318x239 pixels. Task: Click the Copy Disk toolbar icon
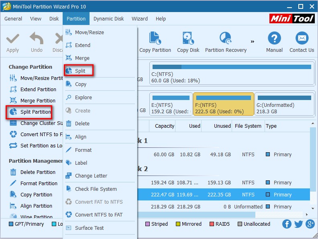pos(188,38)
